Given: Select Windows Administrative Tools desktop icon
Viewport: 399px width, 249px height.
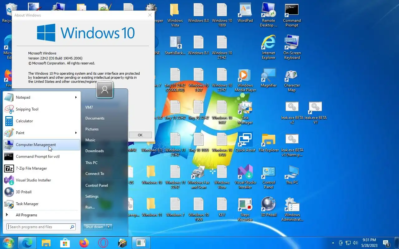Looking at the screenshot, I should point(292,209).
